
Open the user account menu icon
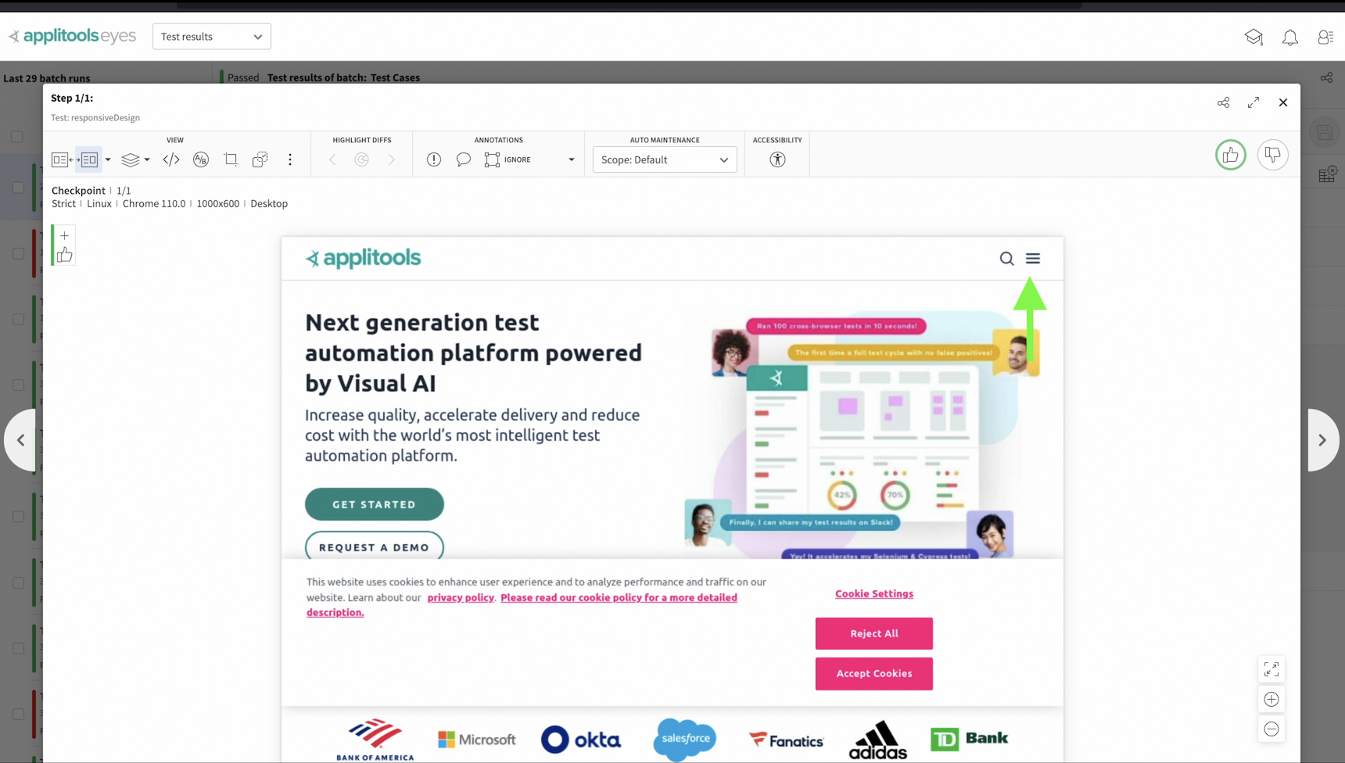(1325, 37)
